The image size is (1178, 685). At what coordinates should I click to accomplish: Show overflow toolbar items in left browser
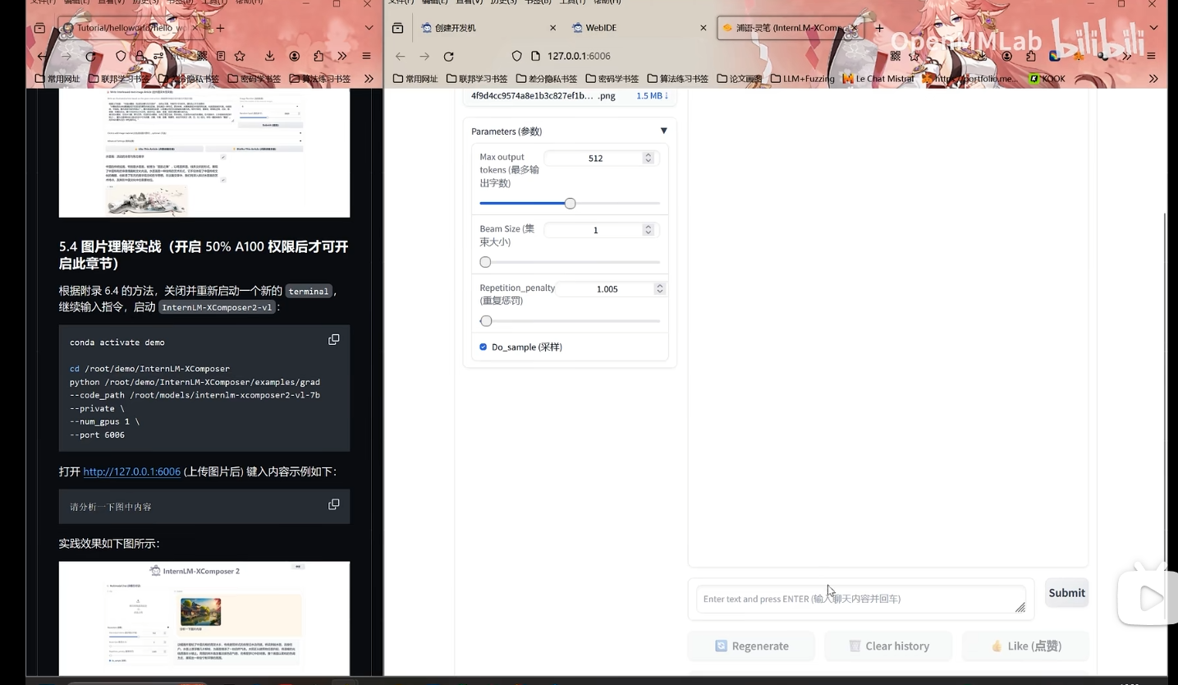[x=341, y=56]
